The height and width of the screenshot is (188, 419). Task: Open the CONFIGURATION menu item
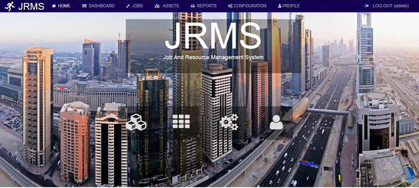point(247,6)
